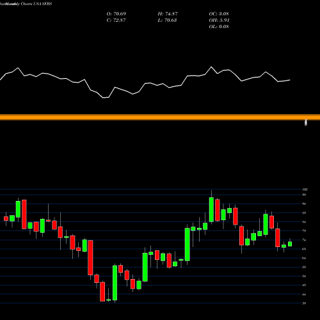
Task: Click the 84 price axis label
Action: [x=304, y=222]
